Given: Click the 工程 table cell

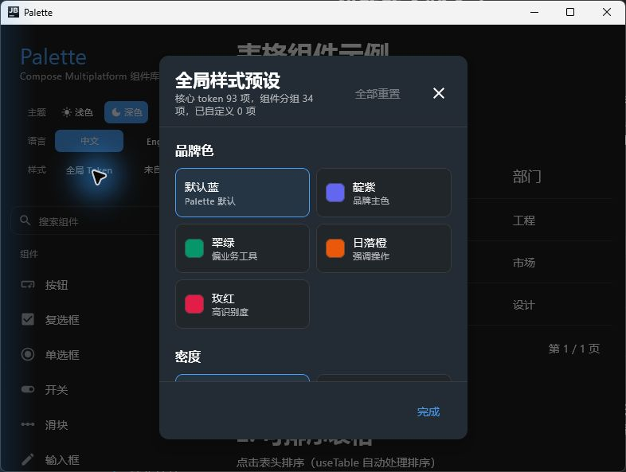Looking at the screenshot, I should coord(524,220).
